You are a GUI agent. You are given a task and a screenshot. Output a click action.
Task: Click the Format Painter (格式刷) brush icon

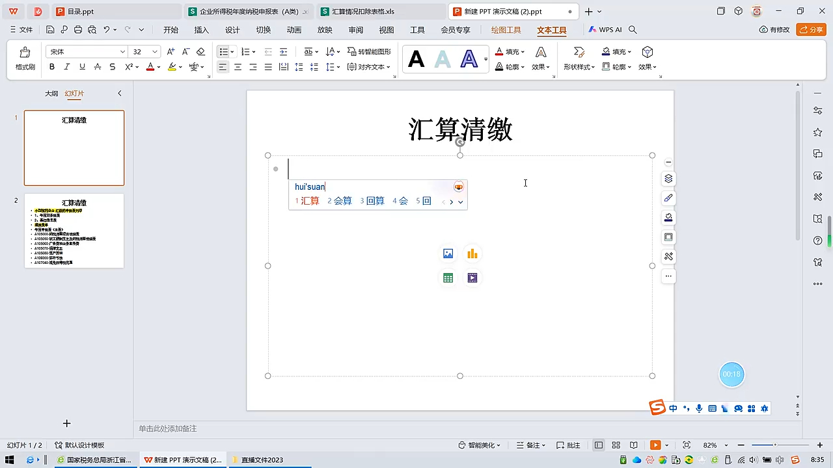[x=25, y=52]
